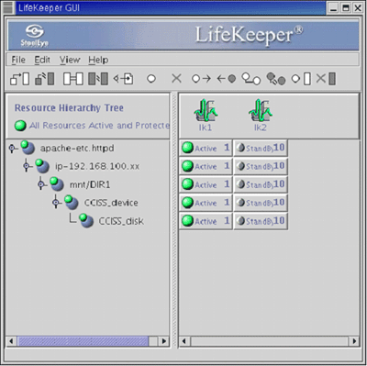367x366 pixels.
Task: Click the SteelEye logo
Action: 34,36
